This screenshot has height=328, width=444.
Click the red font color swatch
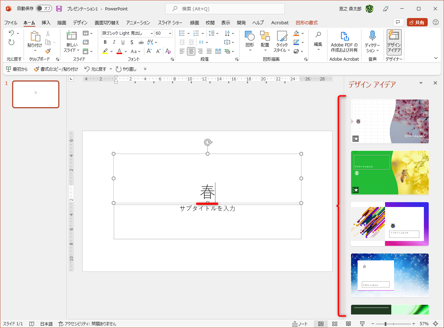coord(119,51)
